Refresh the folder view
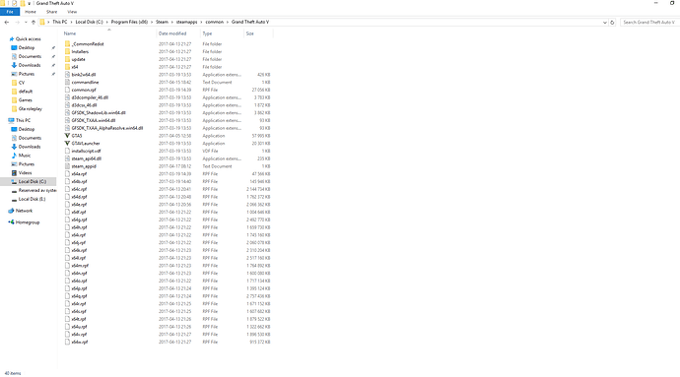 point(612,22)
